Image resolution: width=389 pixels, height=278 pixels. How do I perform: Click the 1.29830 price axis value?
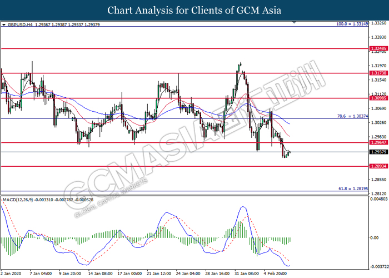378,137
